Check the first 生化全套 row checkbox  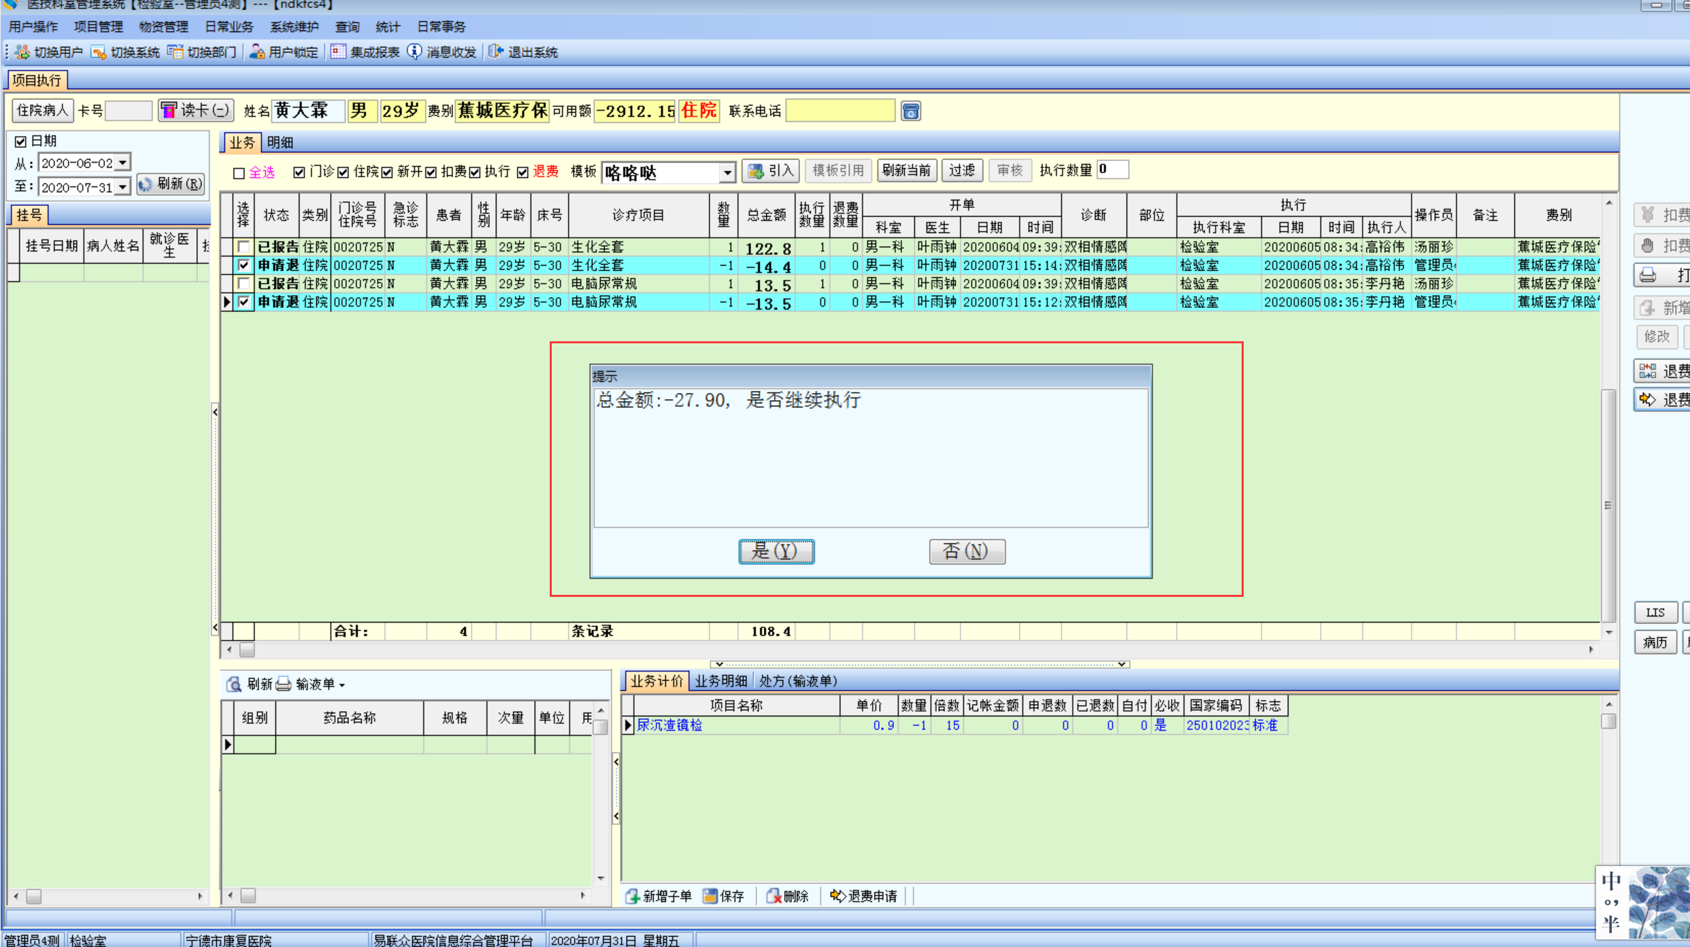(244, 247)
